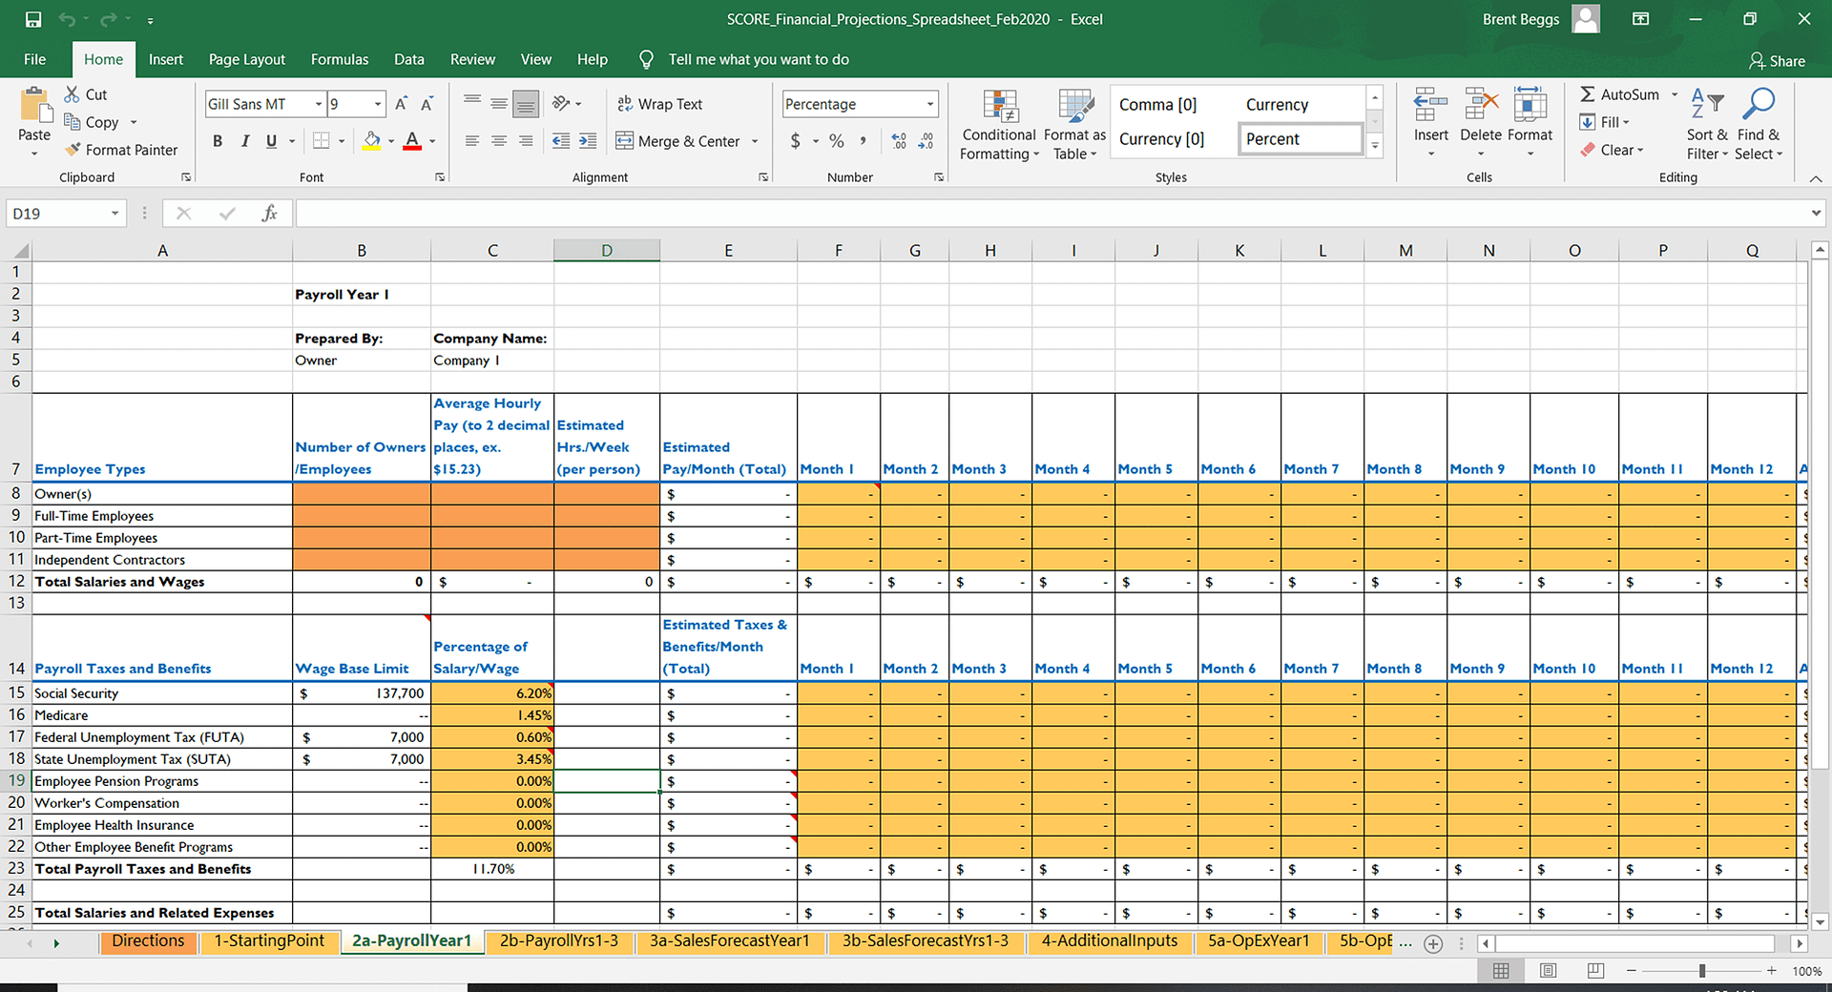
Task: Increase indent icon in Alignment group
Action: point(588,141)
